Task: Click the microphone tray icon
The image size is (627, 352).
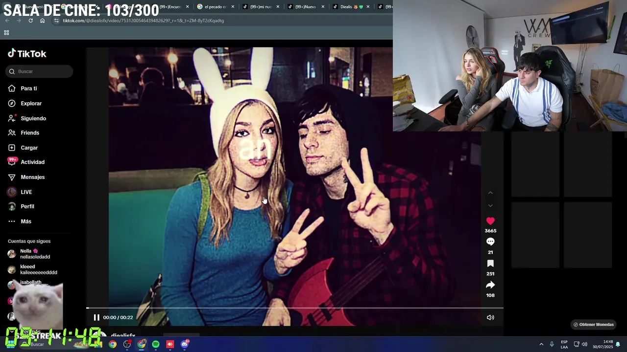Action: tap(552, 344)
